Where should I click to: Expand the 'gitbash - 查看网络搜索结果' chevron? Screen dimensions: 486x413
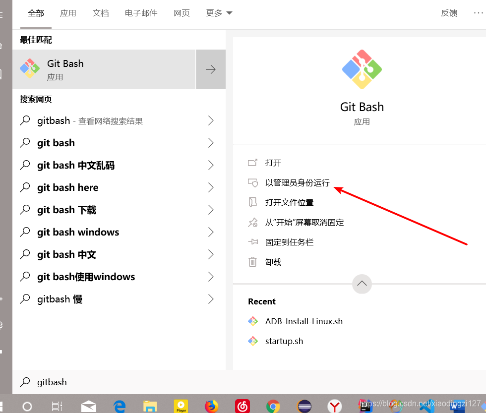coord(211,120)
